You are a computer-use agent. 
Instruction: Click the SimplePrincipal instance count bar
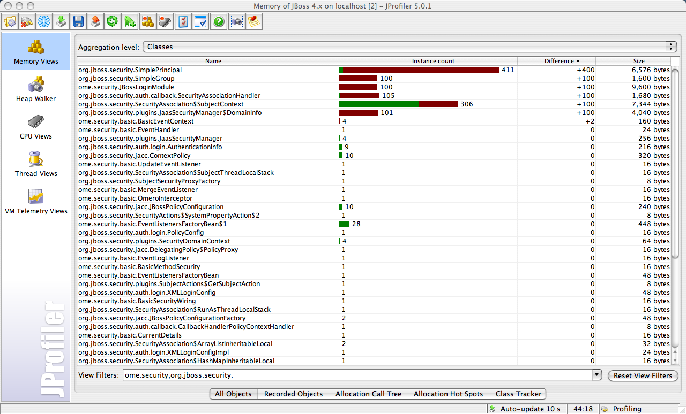coord(419,70)
